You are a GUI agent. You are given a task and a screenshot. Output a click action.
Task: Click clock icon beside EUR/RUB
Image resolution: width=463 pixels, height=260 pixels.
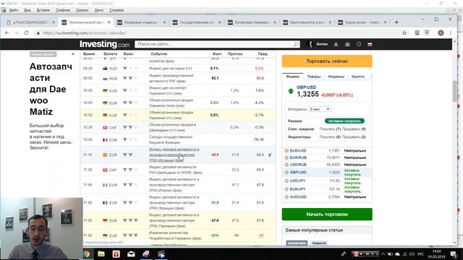pos(286,157)
